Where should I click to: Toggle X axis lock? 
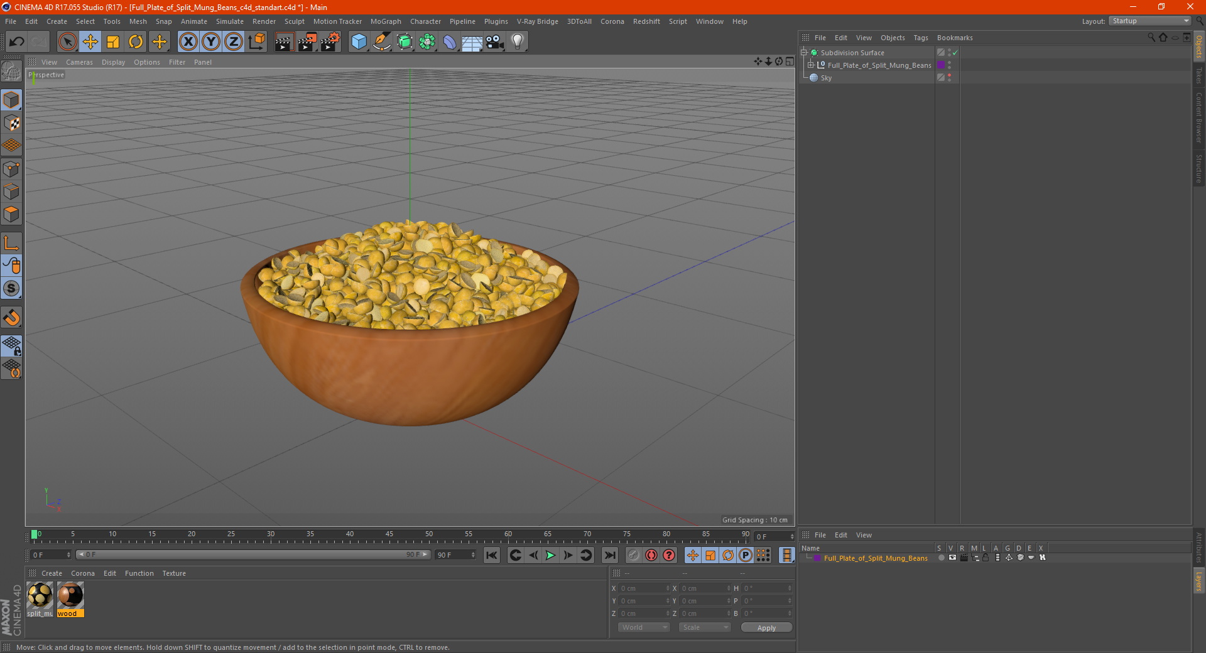coord(188,42)
